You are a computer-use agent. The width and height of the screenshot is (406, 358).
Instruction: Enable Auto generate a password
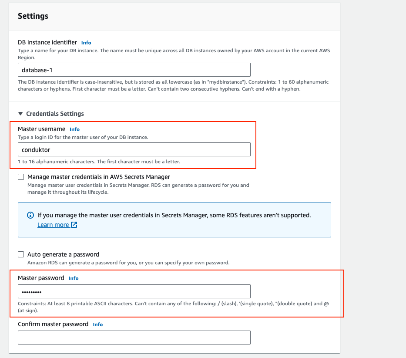pyautogui.click(x=20, y=254)
